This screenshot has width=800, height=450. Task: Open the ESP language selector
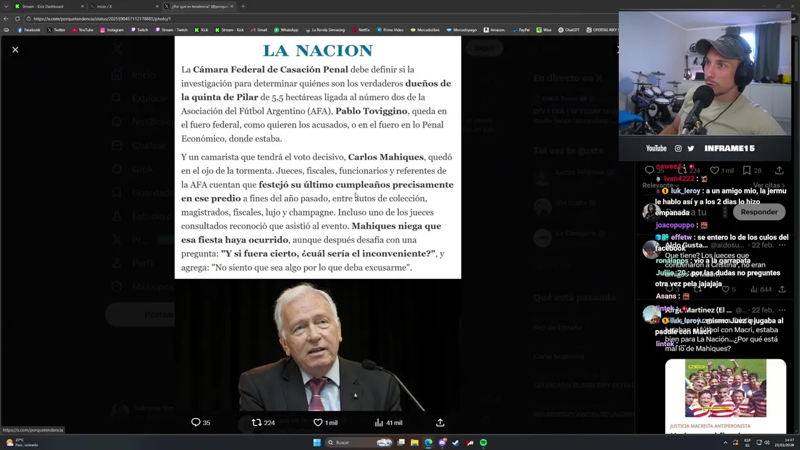[747, 442]
